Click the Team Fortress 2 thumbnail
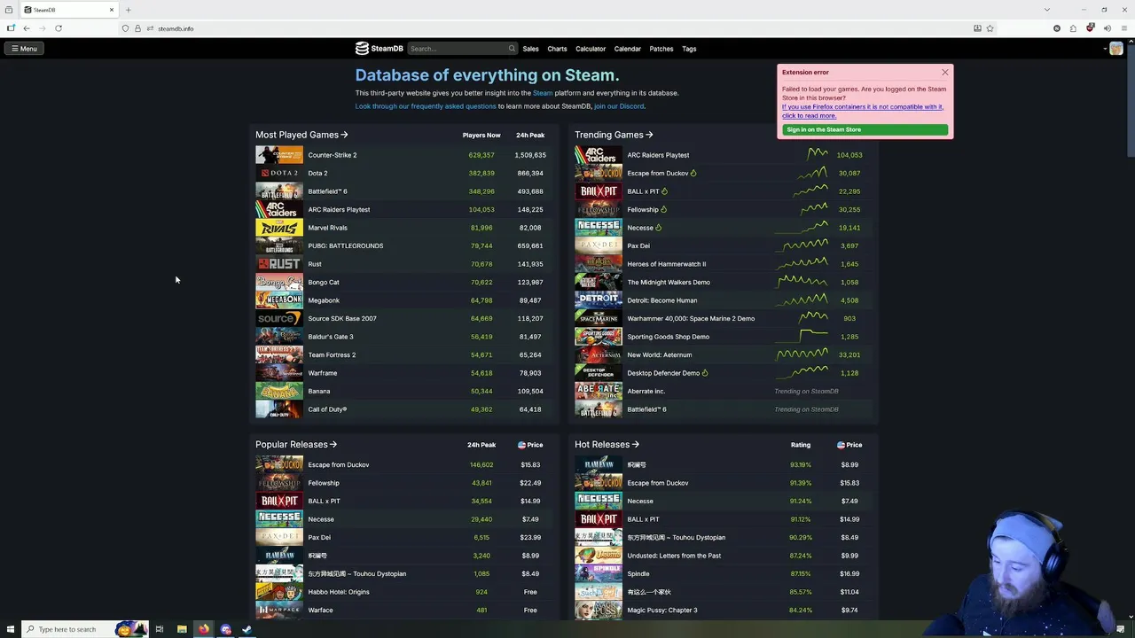The width and height of the screenshot is (1135, 638). (279, 354)
